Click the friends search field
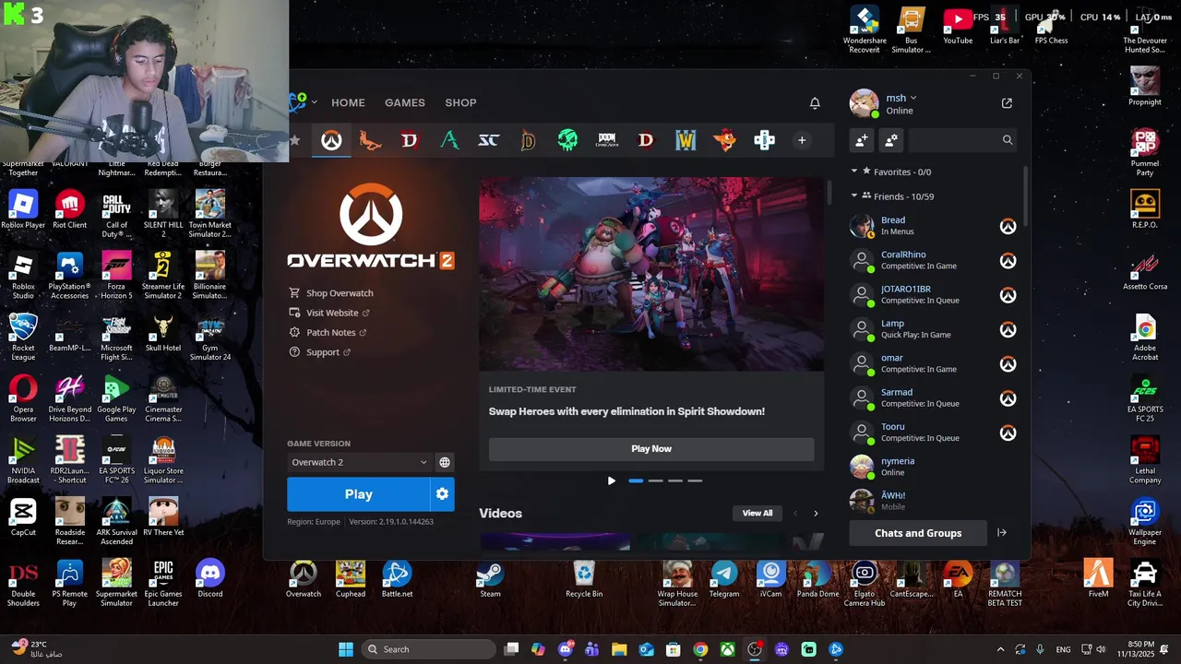The image size is (1181, 664). (x=961, y=140)
